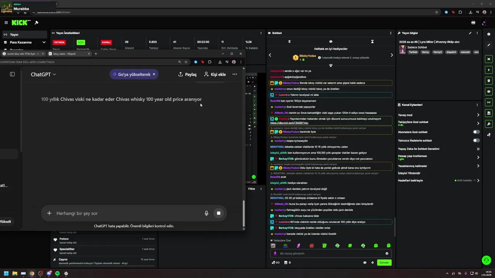Click the speech bubble icon beside Gönder
The width and height of the screenshot is (495, 278).
point(365,263)
